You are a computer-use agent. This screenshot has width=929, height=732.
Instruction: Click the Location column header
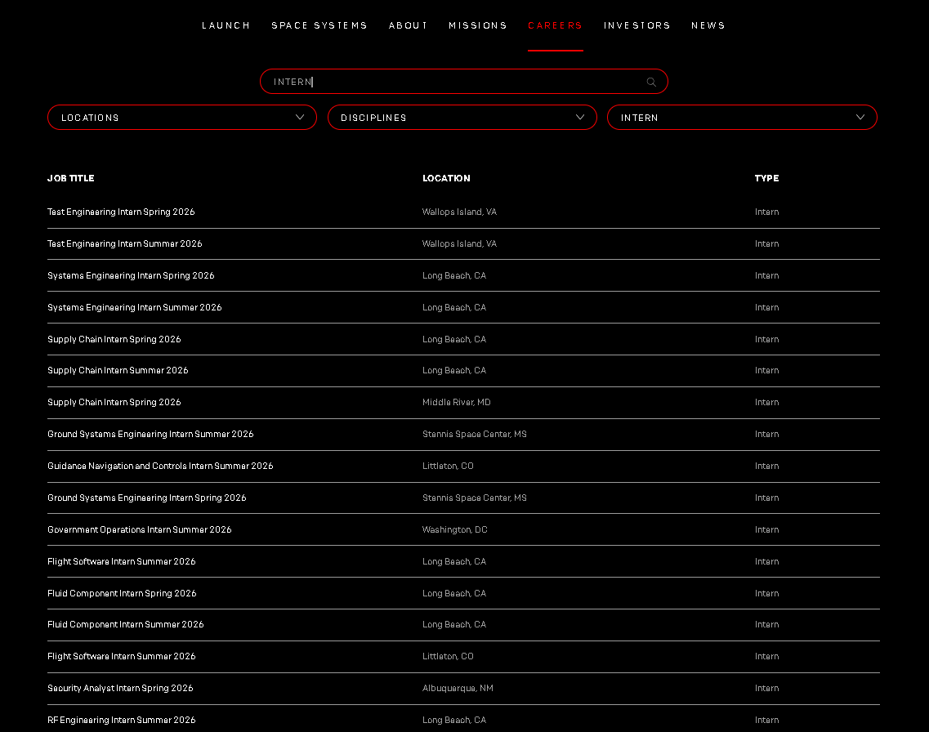tap(446, 178)
